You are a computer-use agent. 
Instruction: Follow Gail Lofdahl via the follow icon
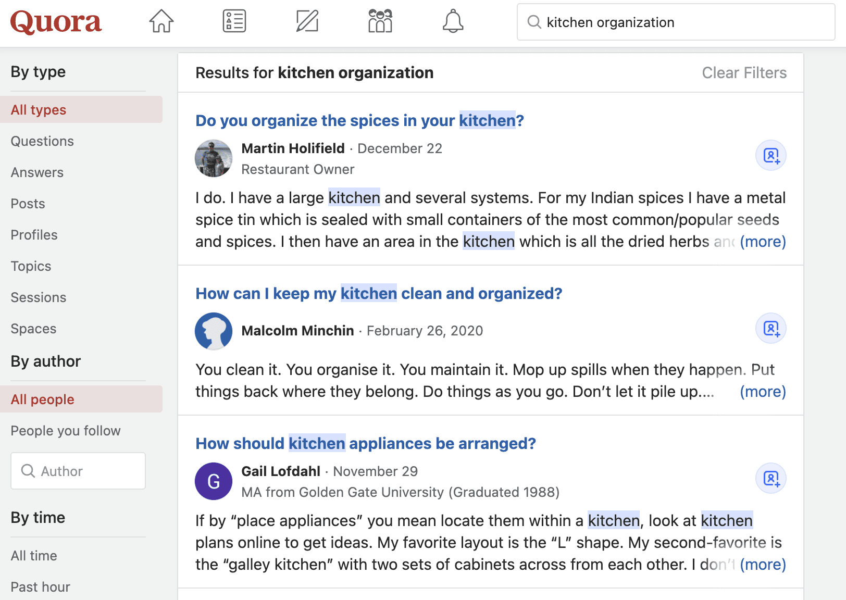pyautogui.click(x=770, y=478)
